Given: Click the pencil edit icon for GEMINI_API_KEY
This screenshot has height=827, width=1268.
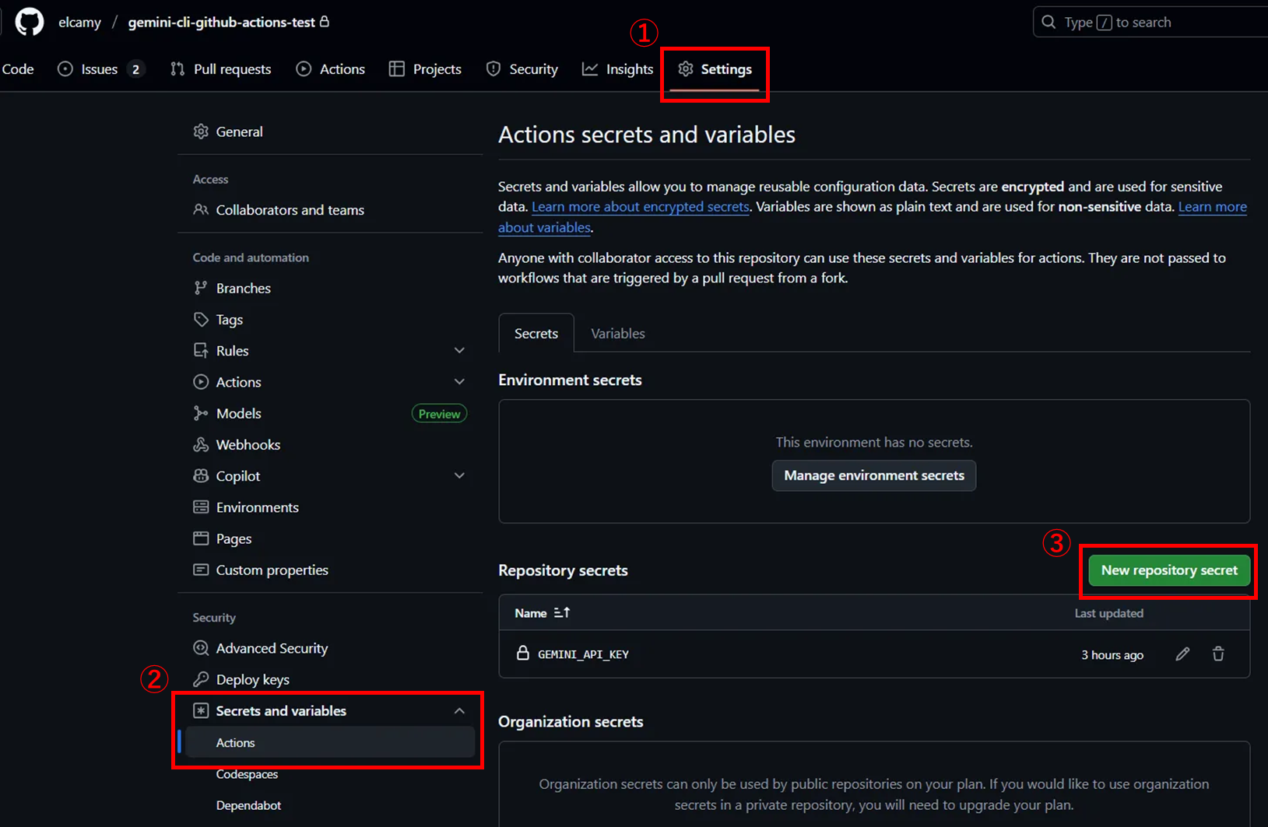Looking at the screenshot, I should click(1182, 654).
